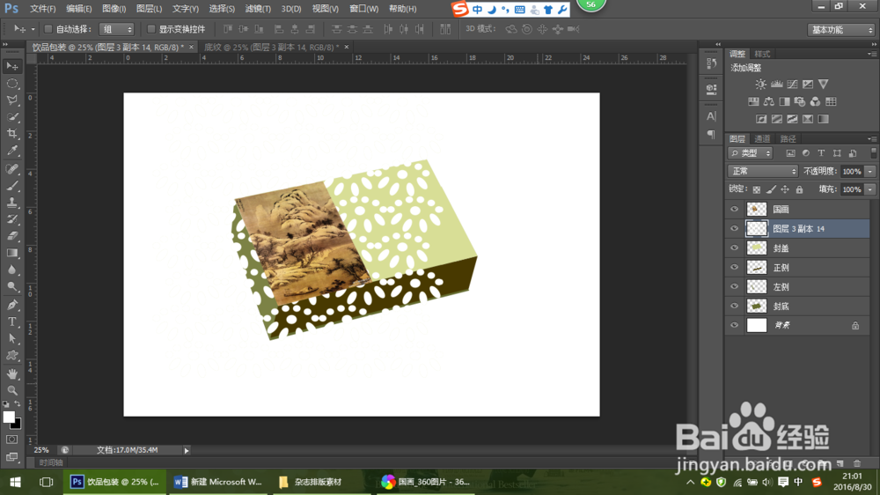The width and height of the screenshot is (880, 495).
Task: Open the status bar info arrow
Action: 187,450
